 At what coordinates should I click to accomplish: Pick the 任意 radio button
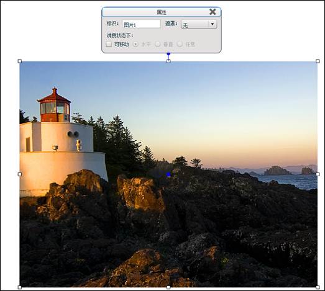click(x=180, y=44)
